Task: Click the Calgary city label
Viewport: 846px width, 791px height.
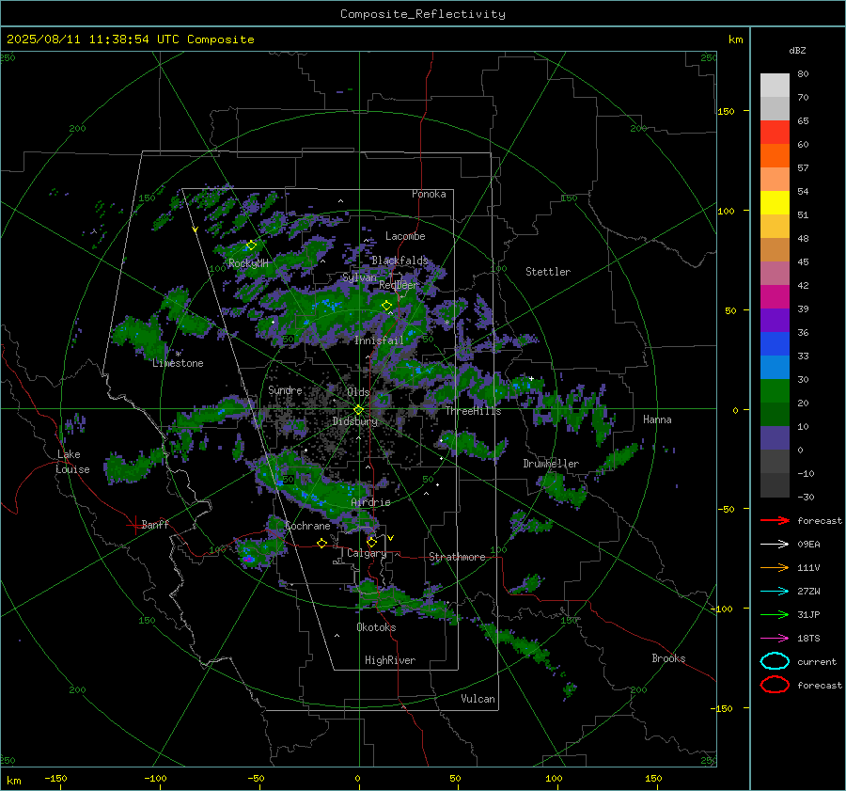Action: tap(367, 553)
